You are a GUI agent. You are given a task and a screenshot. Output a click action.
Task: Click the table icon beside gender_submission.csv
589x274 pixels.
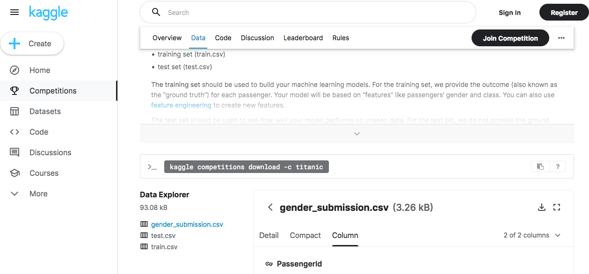tap(144, 224)
